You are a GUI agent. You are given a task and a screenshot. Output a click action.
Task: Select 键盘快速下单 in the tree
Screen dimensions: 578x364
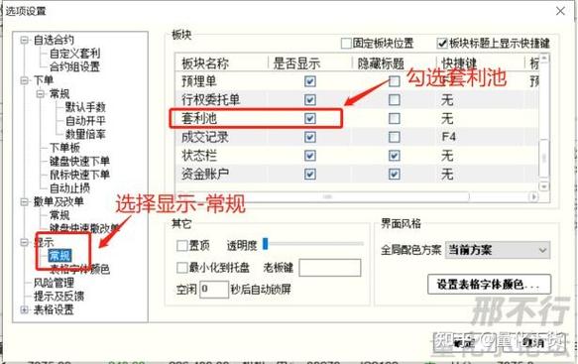[x=79, y=161]
